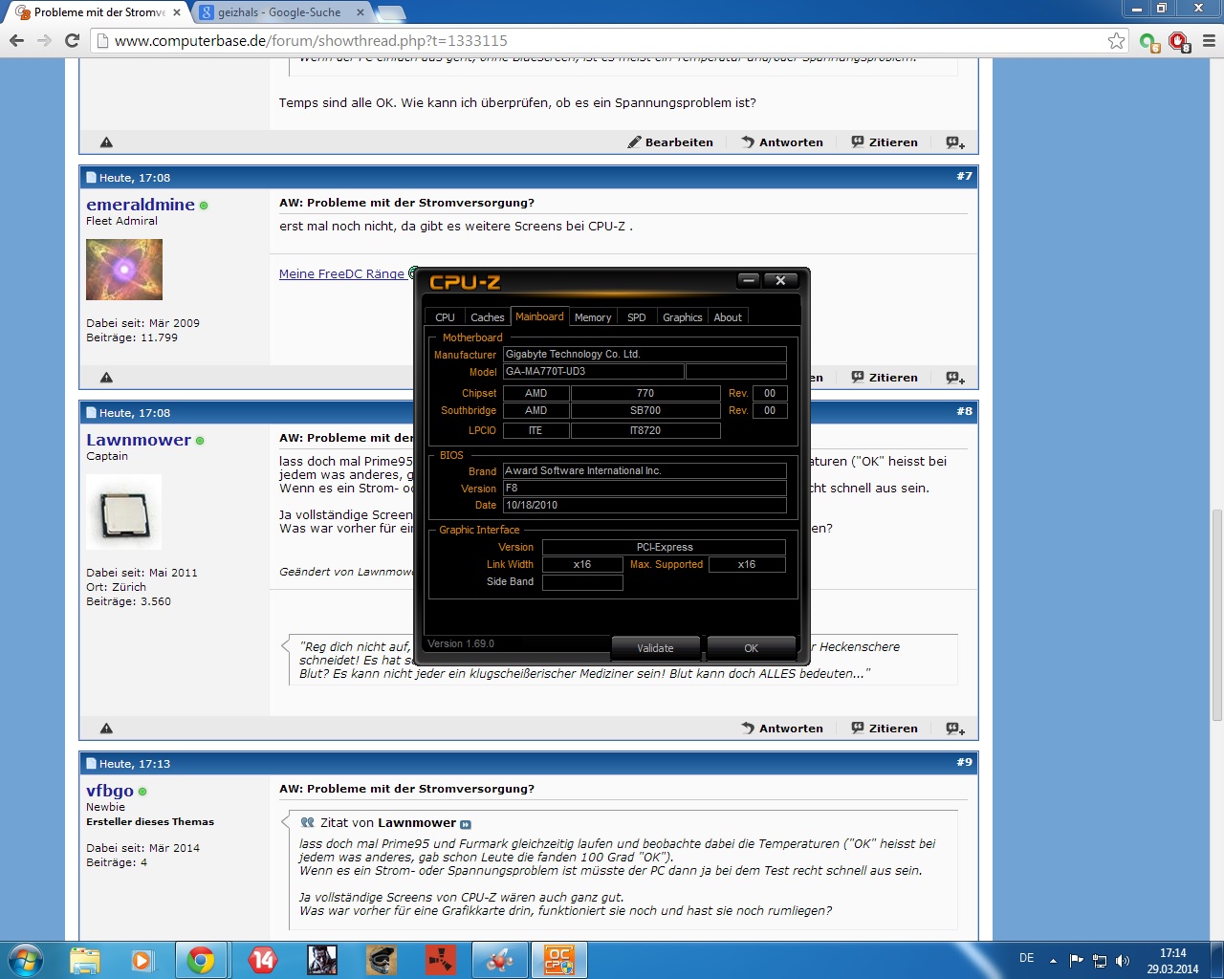Image resolution: width=1224 pixels, height=979 pixels.
Task: Report the top post with warning icon
Action: click(x=106, y=142)
